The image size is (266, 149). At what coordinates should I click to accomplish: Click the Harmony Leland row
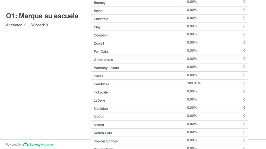pyautogui.click(x=169, y=68)
